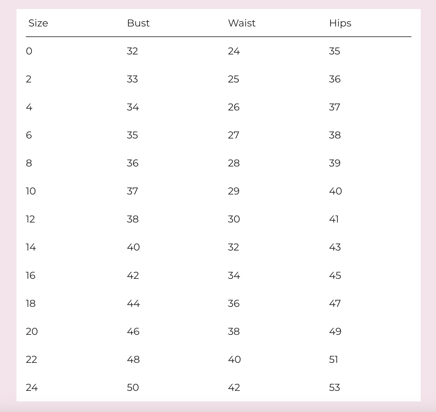Click hips value 49 for size 20

335,331
